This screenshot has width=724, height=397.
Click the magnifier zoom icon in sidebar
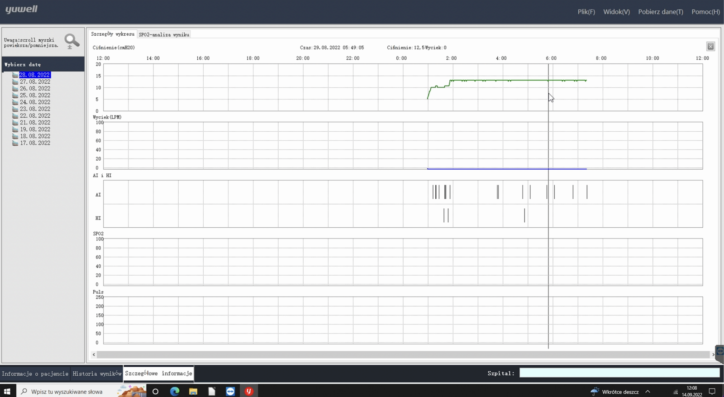click(71, 41)
